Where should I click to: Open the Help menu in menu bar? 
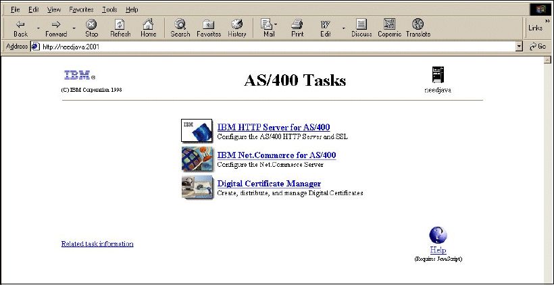[132, 9]
